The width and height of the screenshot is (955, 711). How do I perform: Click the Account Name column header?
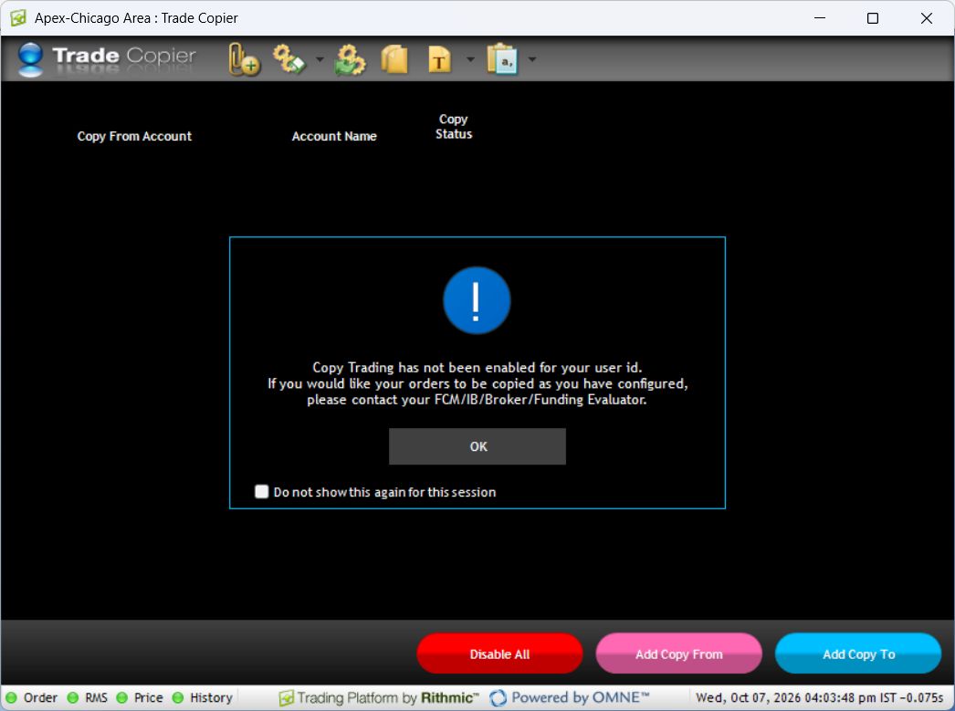coord(334,136)
